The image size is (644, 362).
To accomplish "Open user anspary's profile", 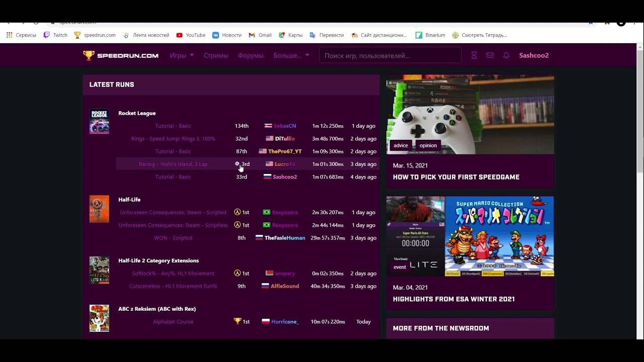I will [285, 273].
